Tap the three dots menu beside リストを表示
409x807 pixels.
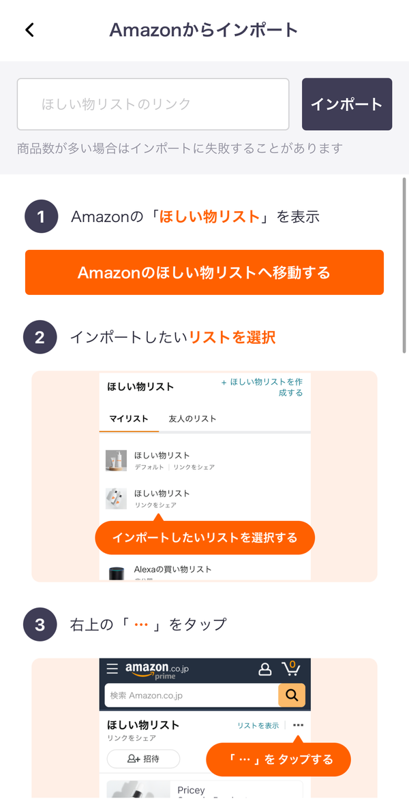[x=298, y=725]
